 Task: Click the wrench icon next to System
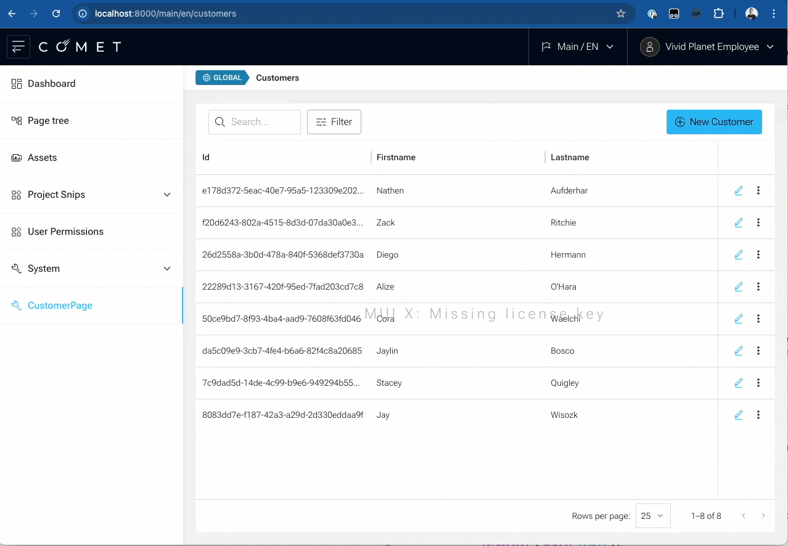click(x=15, y=268)
